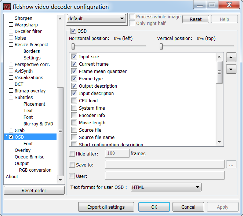The image size is (243, 216).
Task: Click the Reset order button
Action: coord(34,190)
